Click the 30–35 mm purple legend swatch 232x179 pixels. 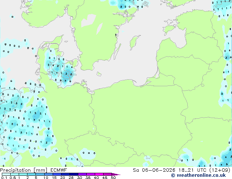tap(82, 174)
